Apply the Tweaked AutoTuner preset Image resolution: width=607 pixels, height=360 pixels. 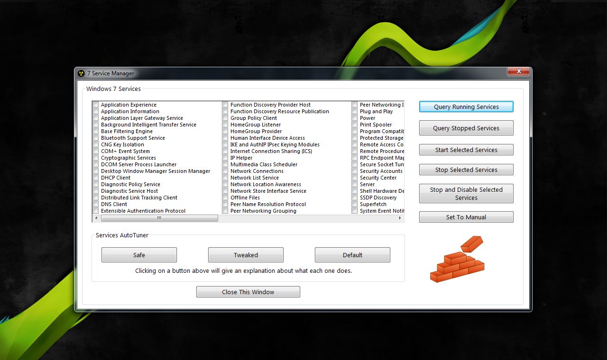coord(246,255)
